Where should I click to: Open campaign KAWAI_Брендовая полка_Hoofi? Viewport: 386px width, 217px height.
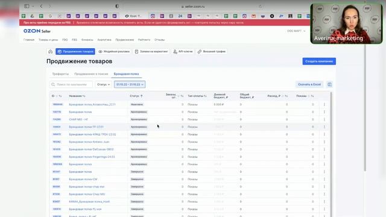(89, 201)
